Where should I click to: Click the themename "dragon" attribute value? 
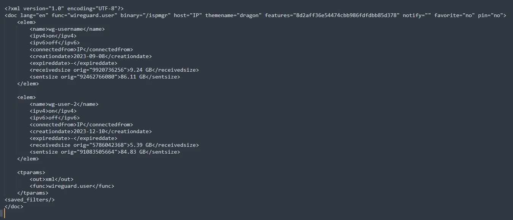point(249,15)
